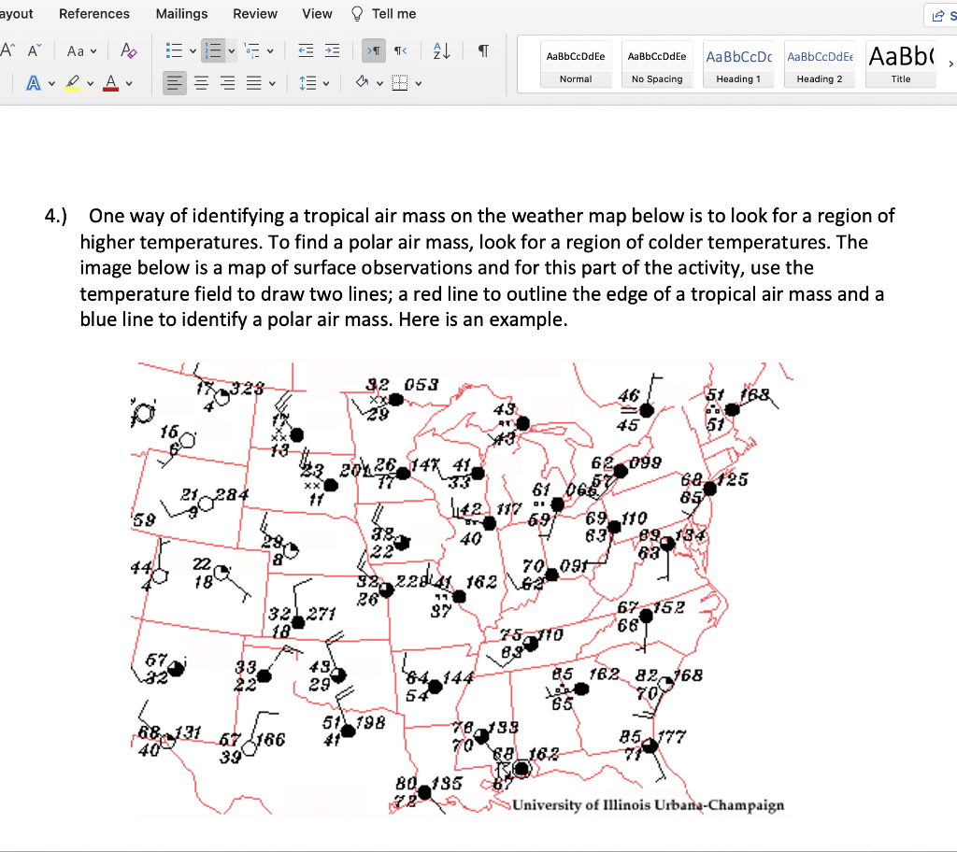Toggle the numbered list button
Viewport: 957px width, 852px height.
(213, 50)
